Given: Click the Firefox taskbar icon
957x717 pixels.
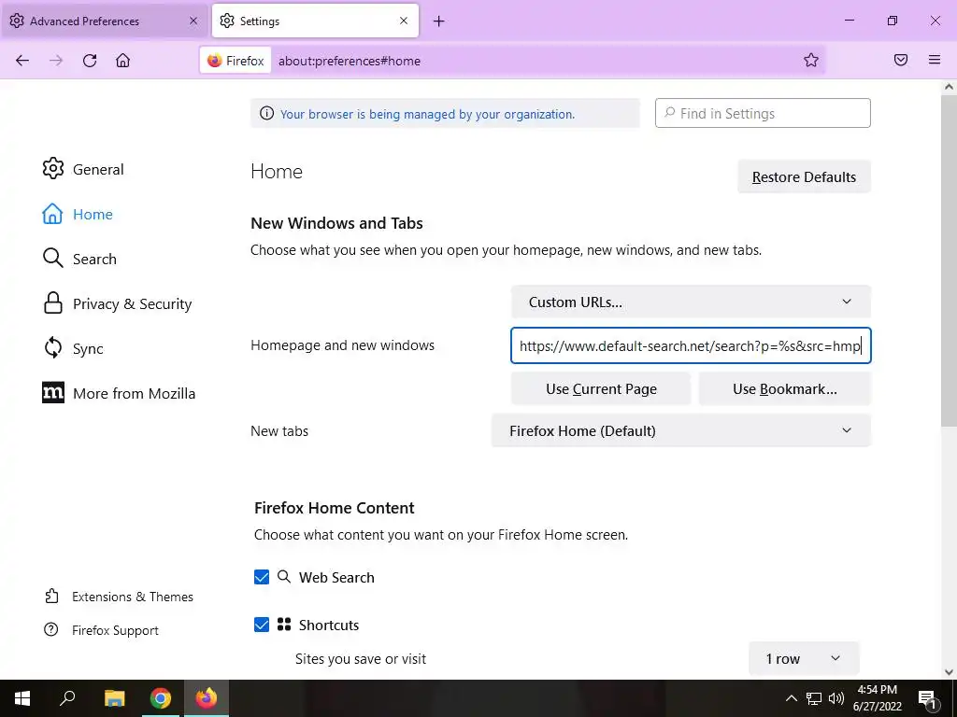Looking at the screenshot, I should pyautogui.click(x=207, y=698).
